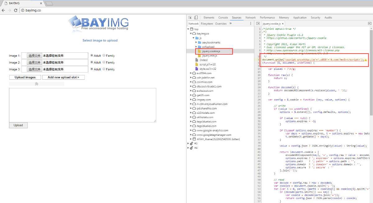
Task: Show more navigator tabs chevron
Action: pos(231,24)
